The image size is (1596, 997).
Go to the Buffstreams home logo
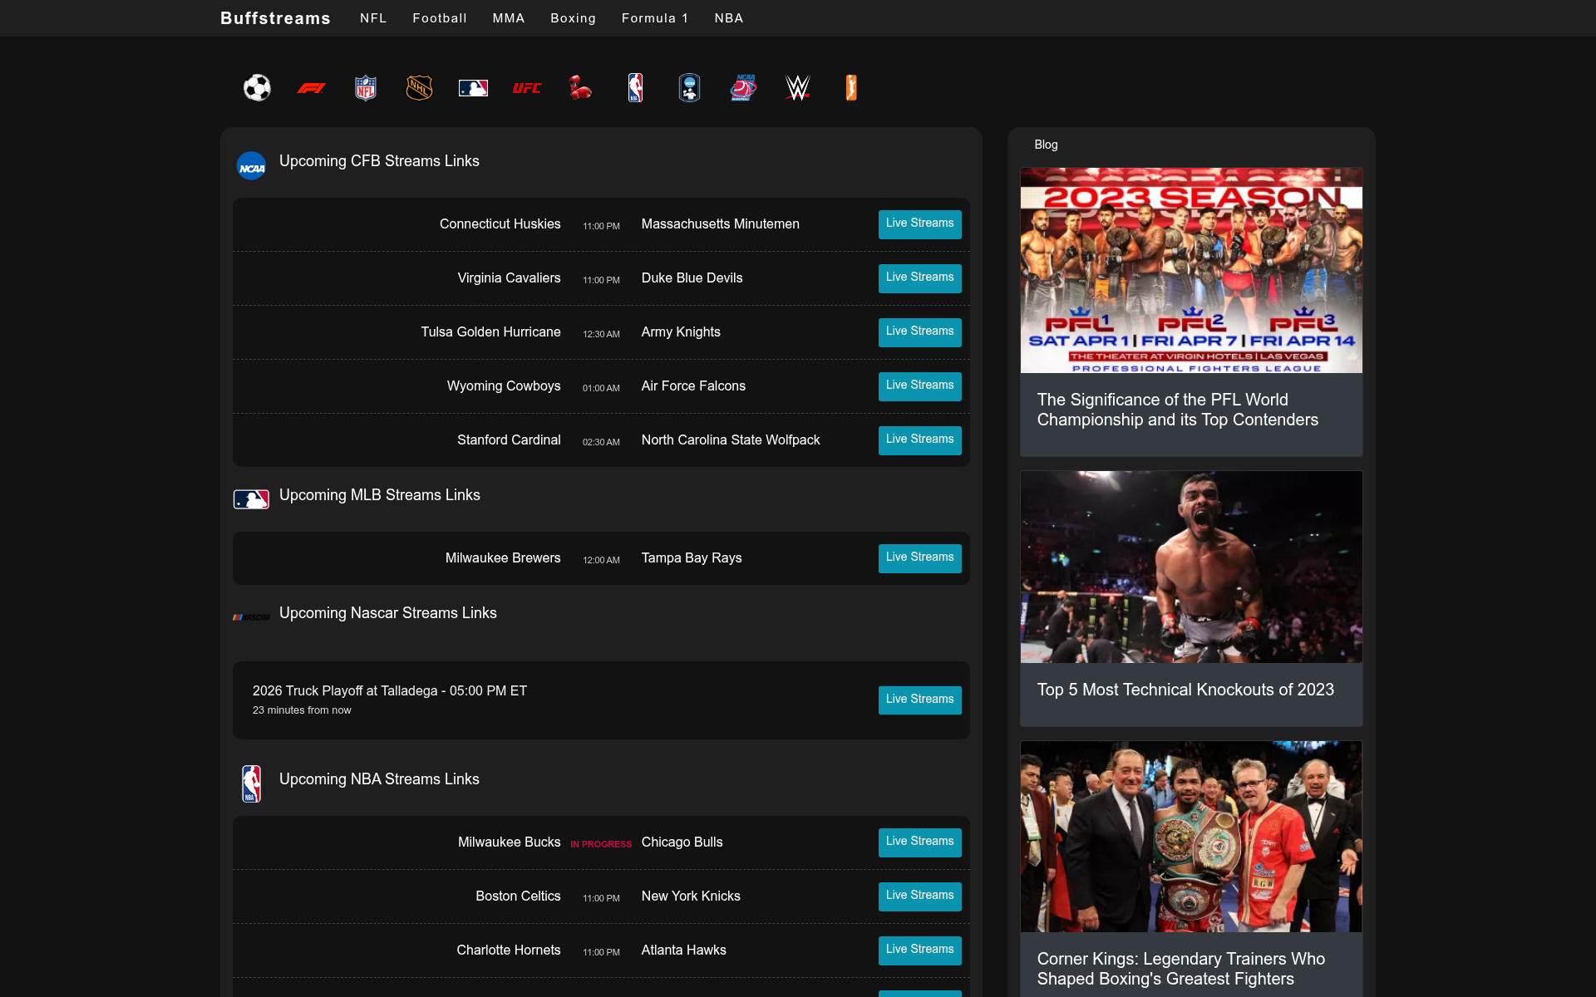(x=275, y=18)
